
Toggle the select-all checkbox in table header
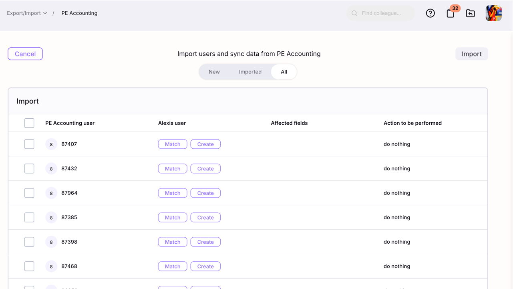(x=29, y=123)
